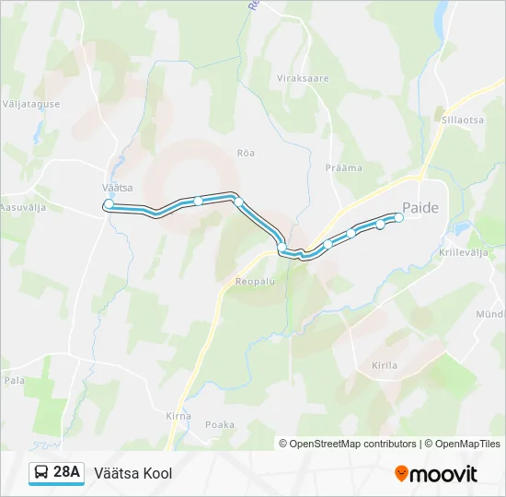Click the first stop marker east of the highway crossing
The height and width of the screenshot is (497, 506).
click(328, 244)
